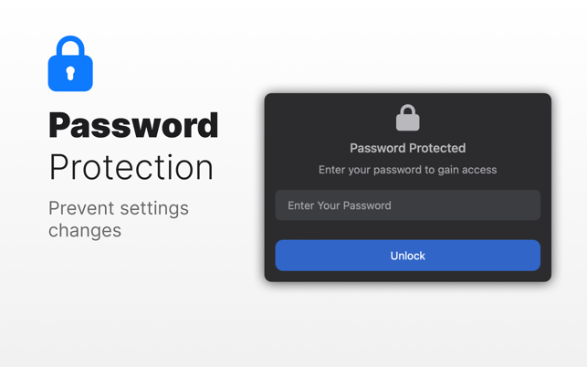Image resolution: width=587 pixels, height=367 pixels.
Task: Click the 'Enter your password to gain access' text
Action: coord(408,170)
